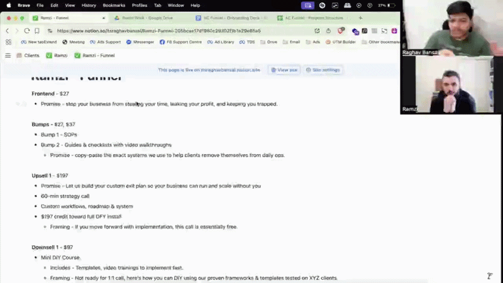Open the pink download extension icon
Screen dimensions: 503x283
394,31
